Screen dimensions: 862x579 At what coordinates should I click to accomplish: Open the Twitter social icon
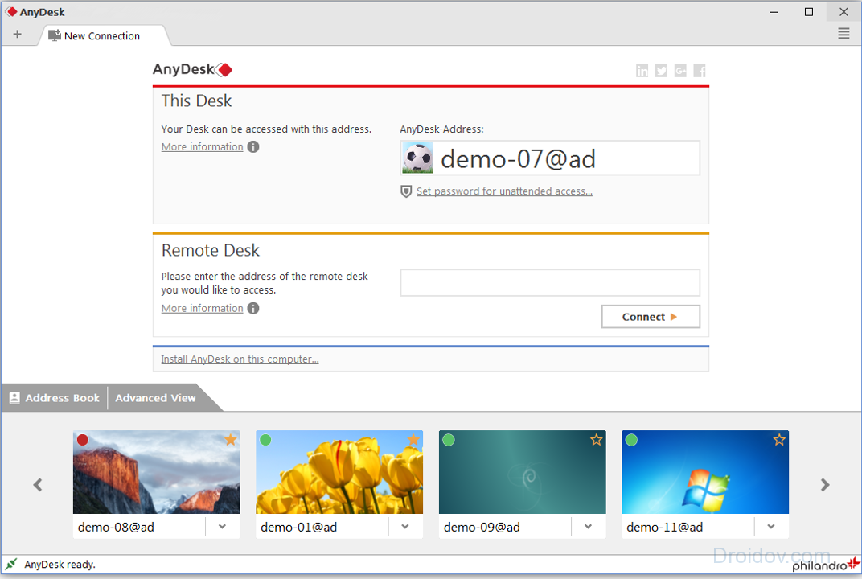pos(661,71)
